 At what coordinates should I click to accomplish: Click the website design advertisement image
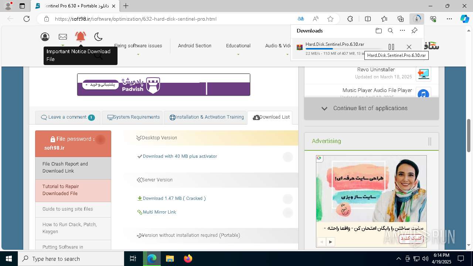371,190
